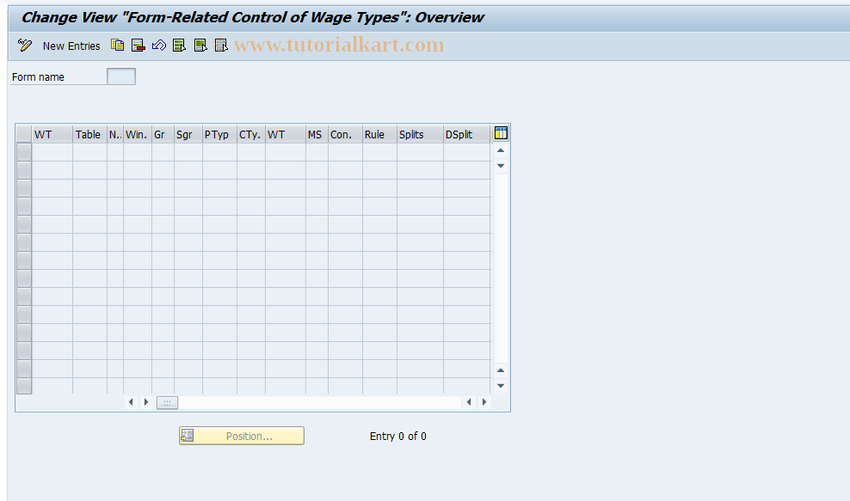Click vertical scrollbar top up arrow
850x501 pixels.
(x=501, y=150)
